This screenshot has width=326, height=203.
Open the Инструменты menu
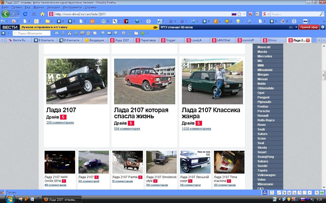tap(72, 7)
